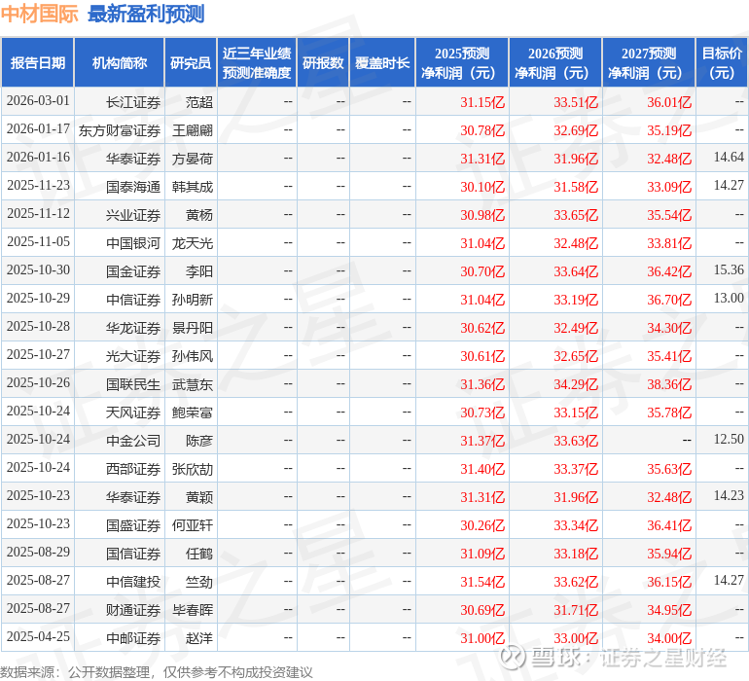The image size is (749, 681).
Task: Click the target price 14.64
Action: 729,158
